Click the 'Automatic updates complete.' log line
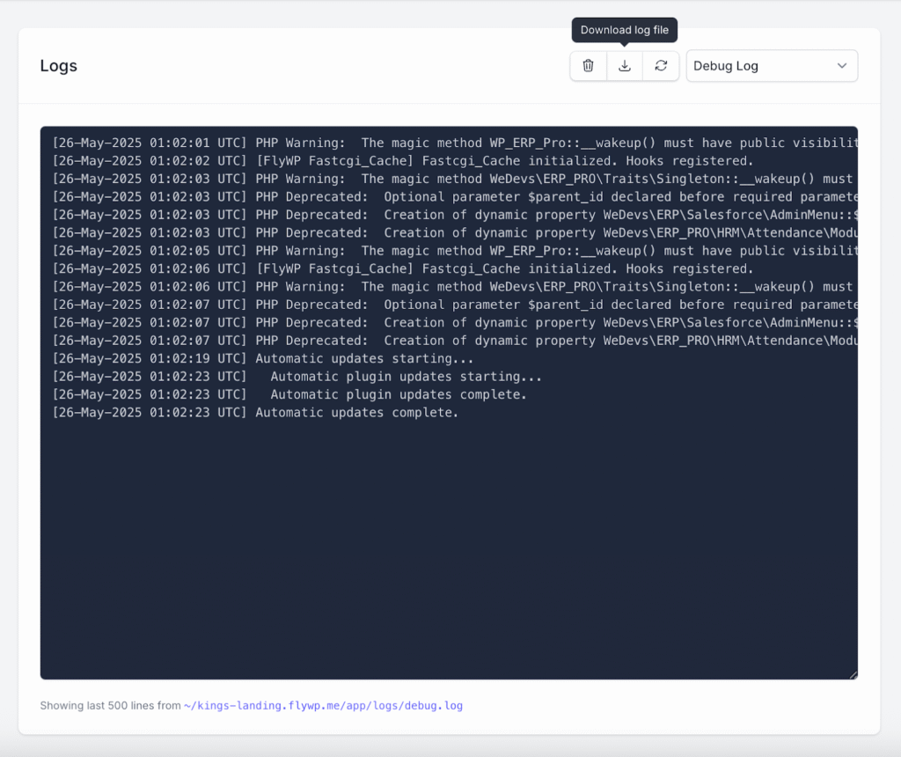 pyautogui.click(x=256, y=413)
